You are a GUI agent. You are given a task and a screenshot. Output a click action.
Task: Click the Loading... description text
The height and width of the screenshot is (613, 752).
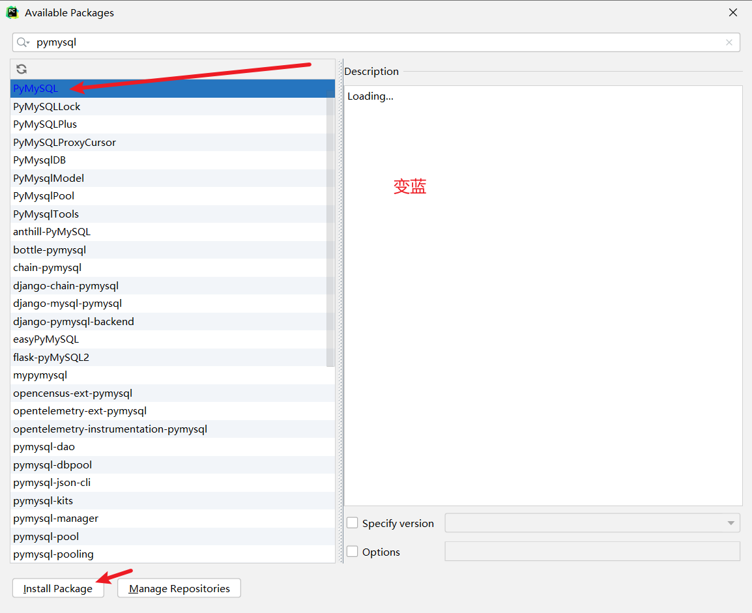(x=370, y=96)
